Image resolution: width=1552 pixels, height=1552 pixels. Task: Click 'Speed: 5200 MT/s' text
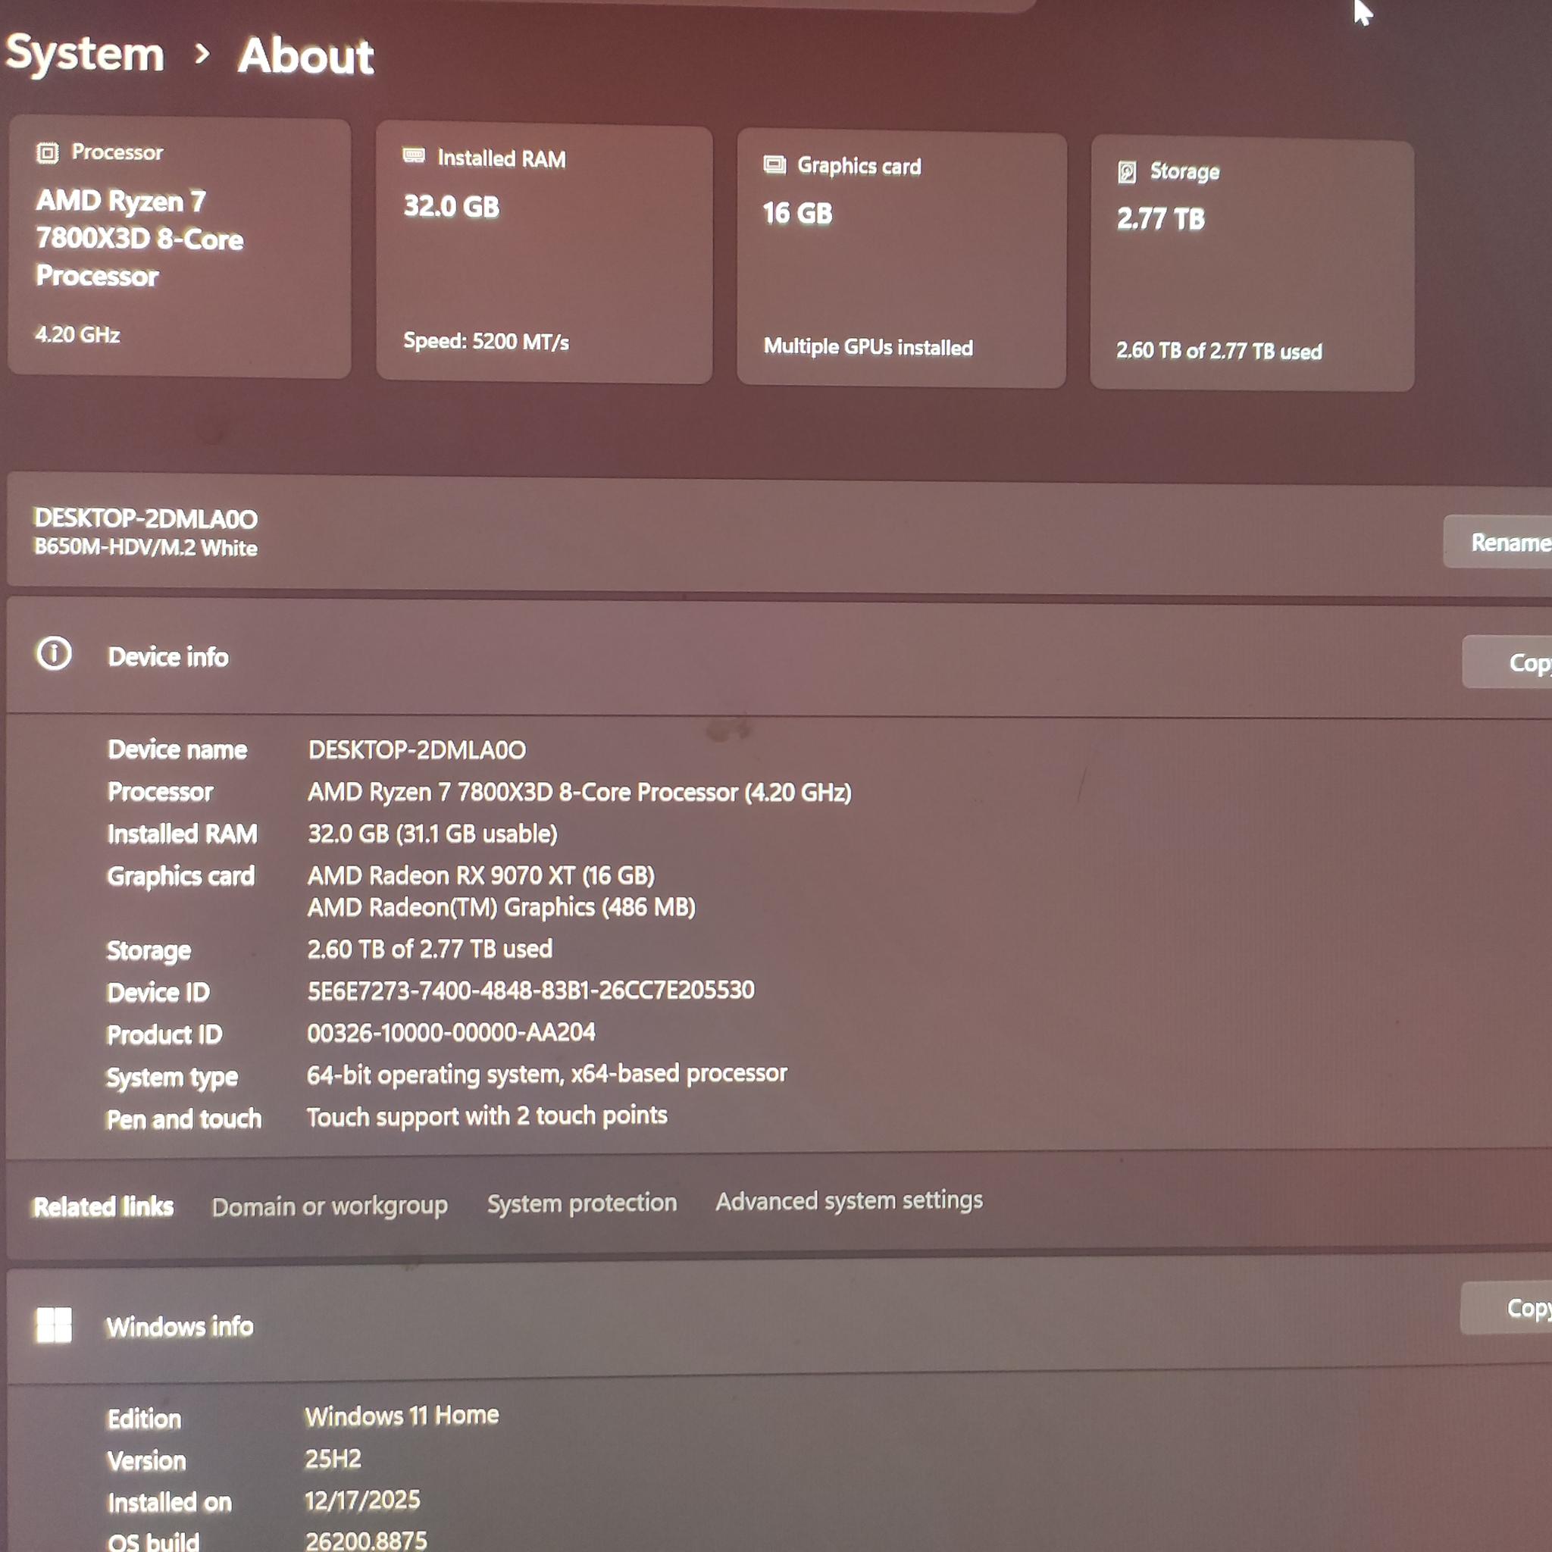[x=487, y=342]
